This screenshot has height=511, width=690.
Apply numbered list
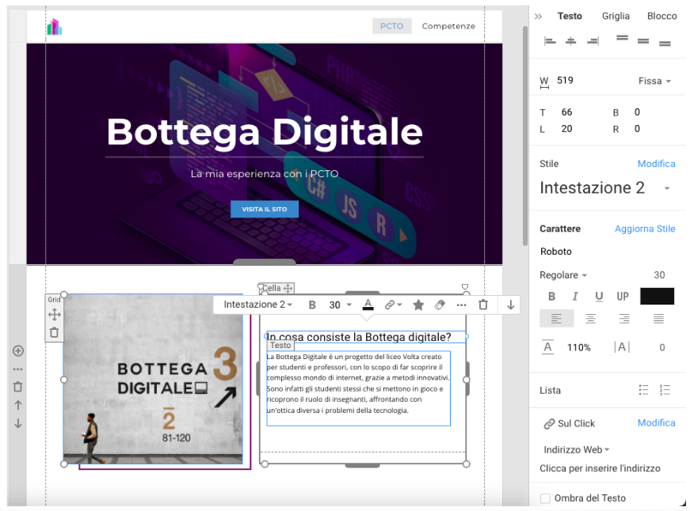(x=665, y=390)
